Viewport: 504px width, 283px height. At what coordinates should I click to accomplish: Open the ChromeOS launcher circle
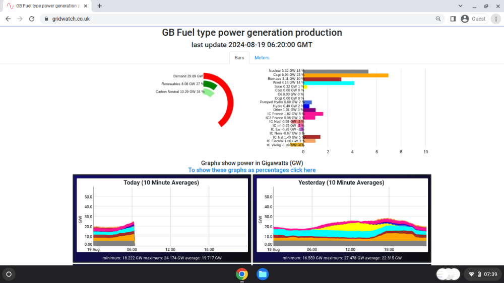pyautogui.click(x=9, y=274)
